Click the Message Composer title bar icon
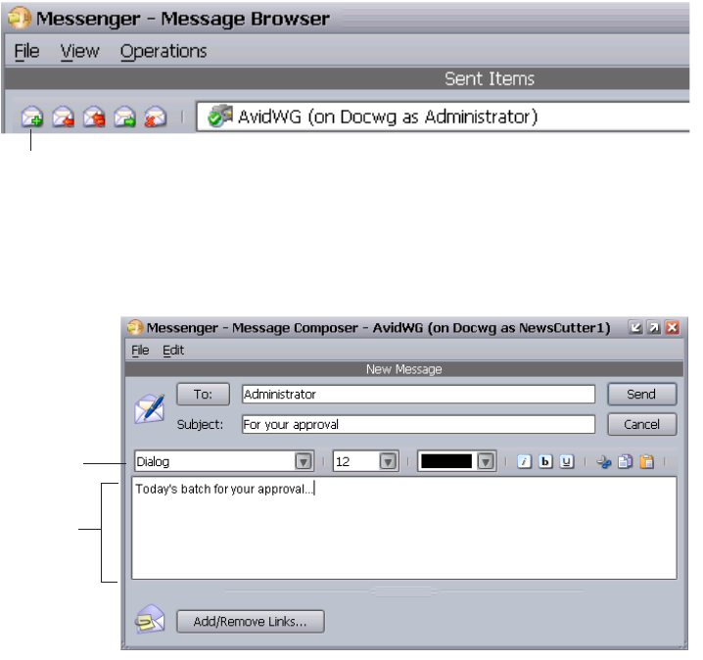This screenshot has height=660, width=703. pos(135,327)
